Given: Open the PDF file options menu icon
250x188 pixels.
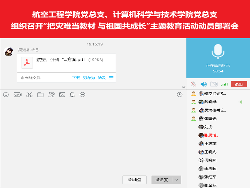Looking at the screenshot, I should [x=111, y=78].
